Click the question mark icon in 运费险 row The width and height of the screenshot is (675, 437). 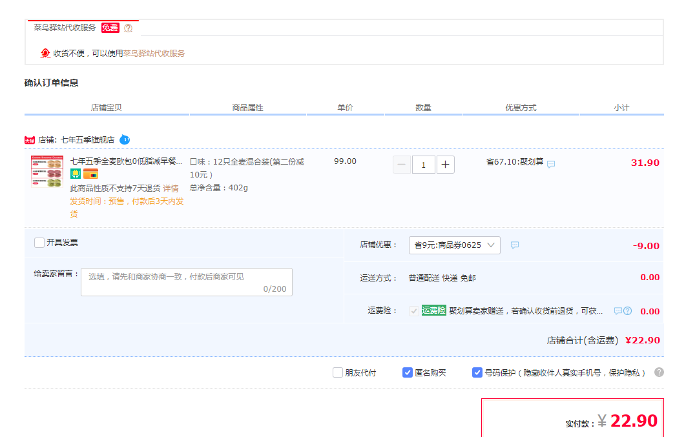click(628, 311)
